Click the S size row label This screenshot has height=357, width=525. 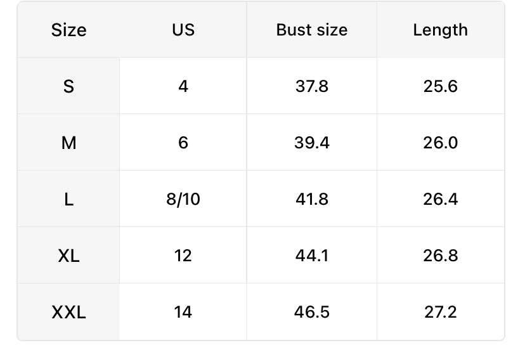pyautogui.click(x=68, y=86)
